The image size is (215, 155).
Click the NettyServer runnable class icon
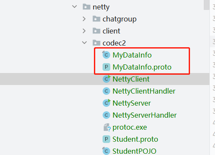106,103
